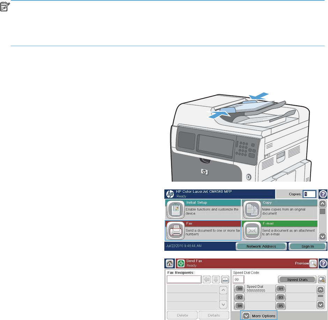The height and width of the screenshot is (320, 328).
Task: Select speed dial 05
Action: 281,306
